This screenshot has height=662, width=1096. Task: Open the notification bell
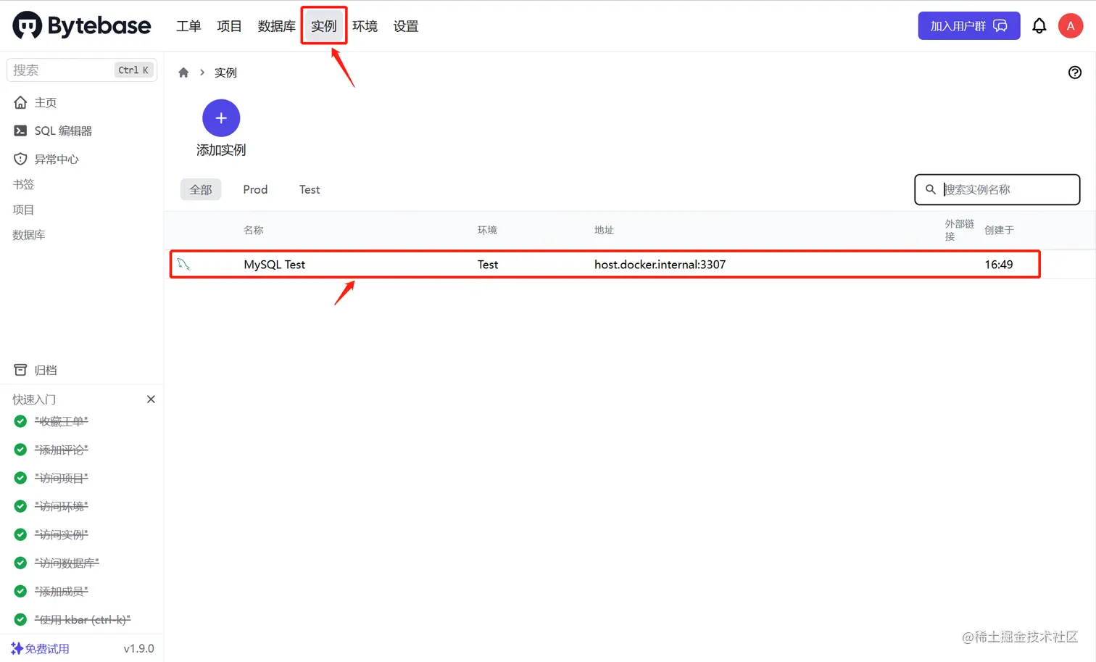pos(1039,25)
